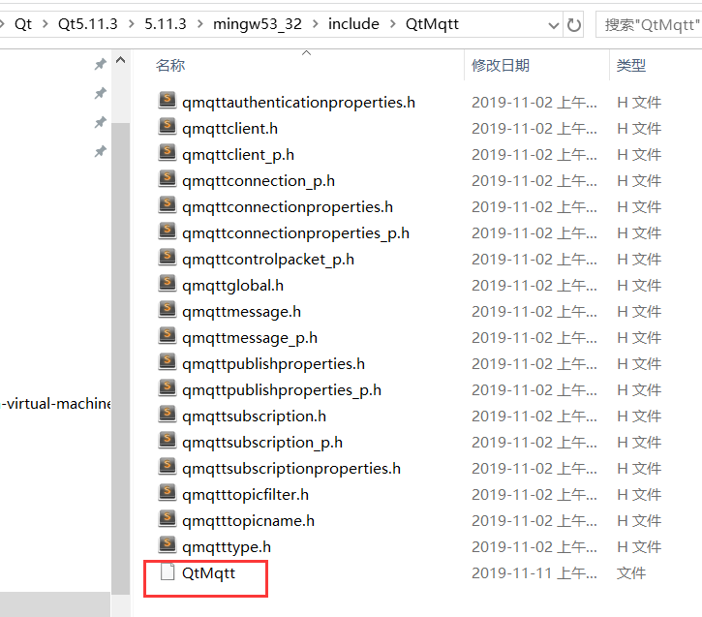Click the qmqtttopicname.h file icon
This screenshot has height=617, width=702.
[x=168, y=518]
